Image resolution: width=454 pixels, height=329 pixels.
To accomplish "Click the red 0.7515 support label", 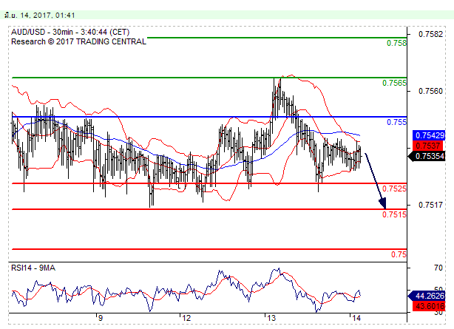I will click(394, 214).
